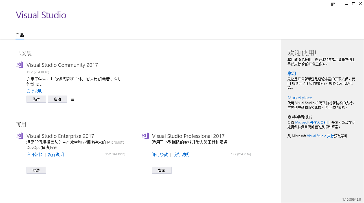Open the hamburger menu beside 启动 button

[x=73, y=99]
